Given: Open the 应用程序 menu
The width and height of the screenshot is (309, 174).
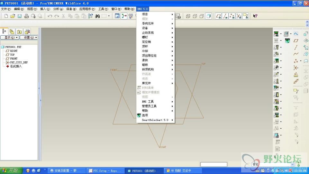Looking at the screenshot, I should [87, 9].
